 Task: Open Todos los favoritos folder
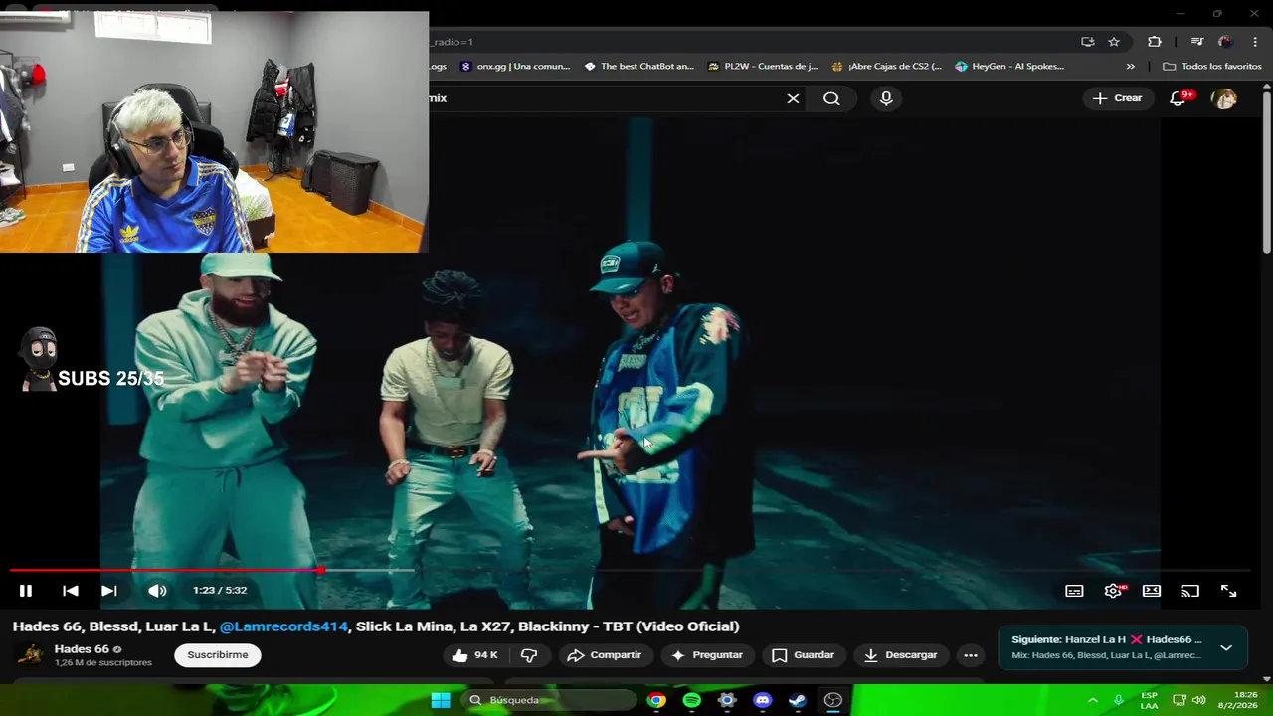pos(1211,67)
